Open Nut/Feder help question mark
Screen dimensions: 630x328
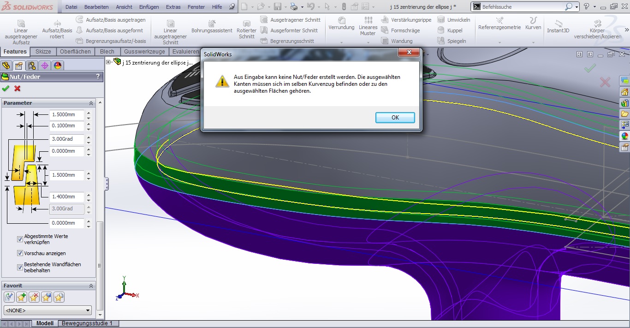click(98, 77)
